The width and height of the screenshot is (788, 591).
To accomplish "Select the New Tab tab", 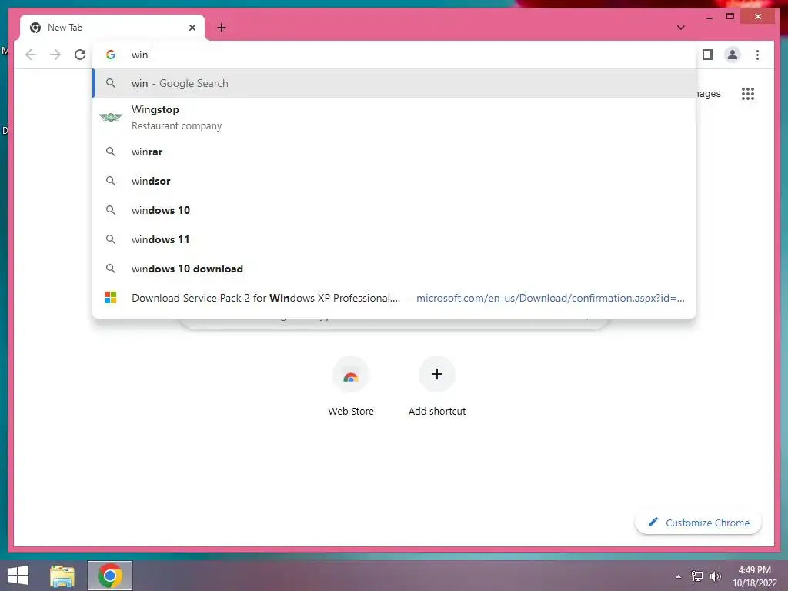I will 112,28.
